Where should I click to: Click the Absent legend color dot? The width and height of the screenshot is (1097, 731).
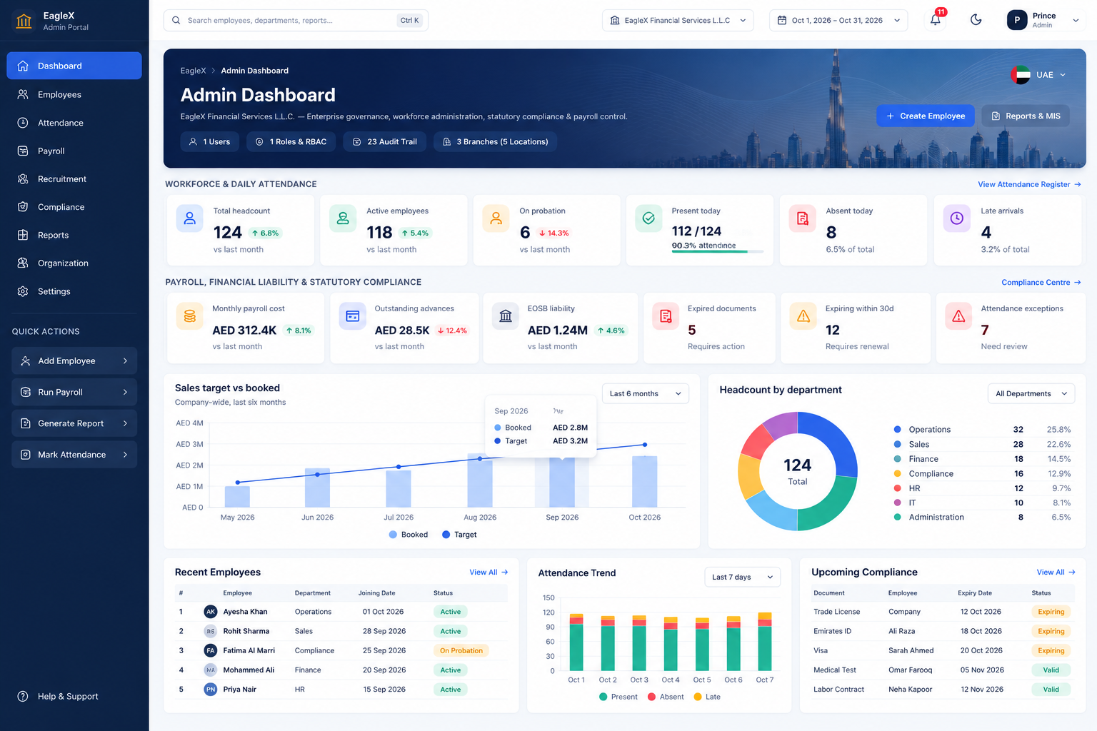tap(651, 697)
